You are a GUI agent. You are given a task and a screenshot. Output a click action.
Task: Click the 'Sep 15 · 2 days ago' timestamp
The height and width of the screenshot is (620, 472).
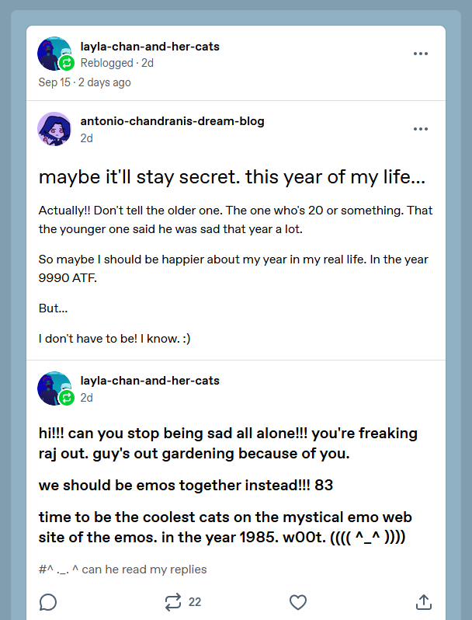point(85,82)
